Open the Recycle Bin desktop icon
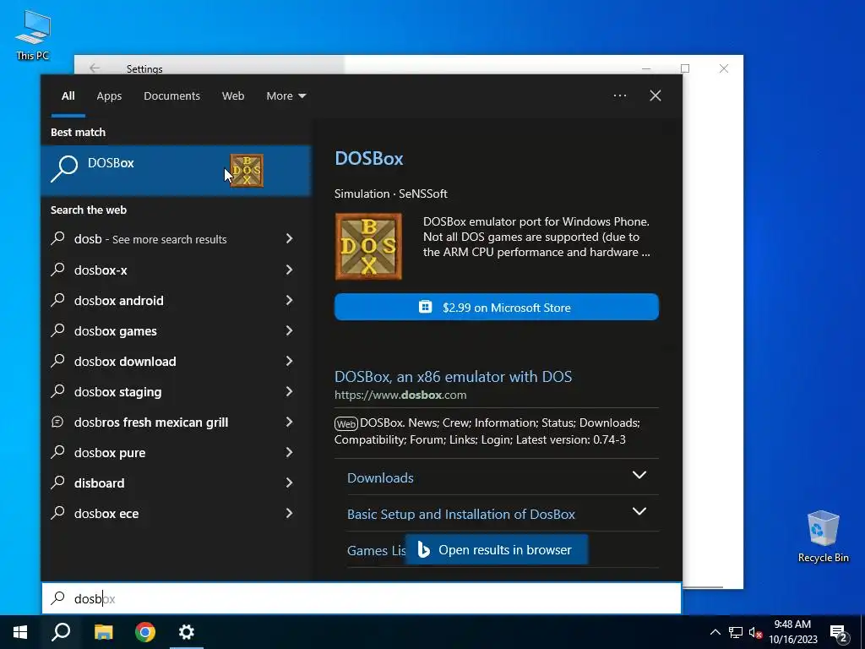 tap(823, 537)
